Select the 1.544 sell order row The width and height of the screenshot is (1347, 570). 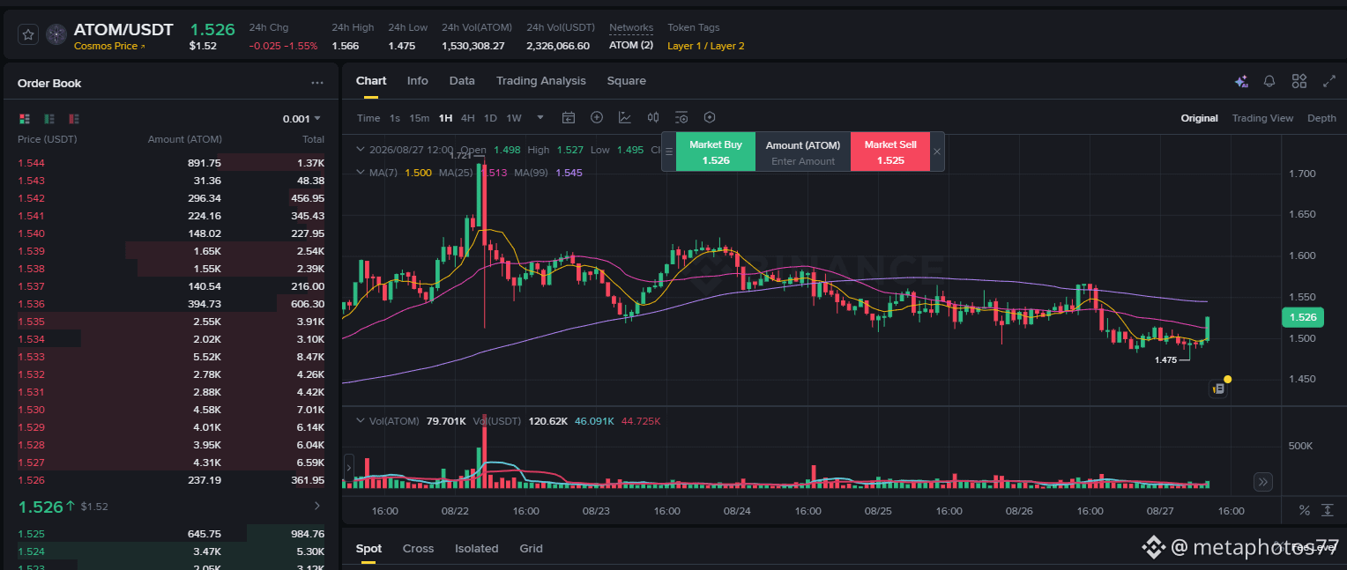click(x=171, y=163)
